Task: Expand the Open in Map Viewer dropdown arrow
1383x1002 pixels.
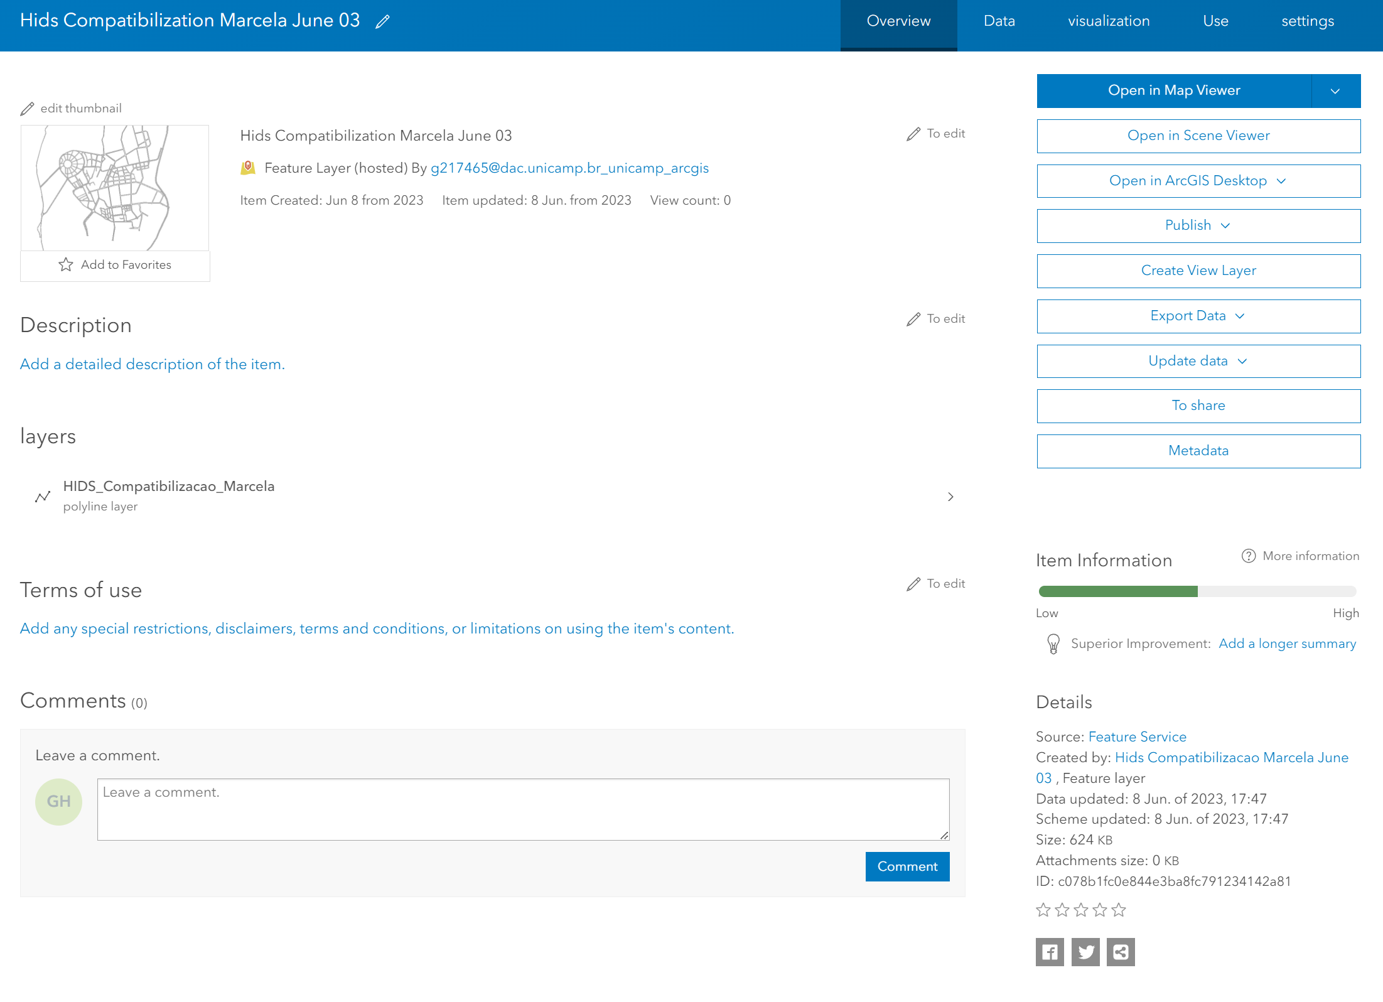Action: pyautogui.click(x=1335, y=91)
